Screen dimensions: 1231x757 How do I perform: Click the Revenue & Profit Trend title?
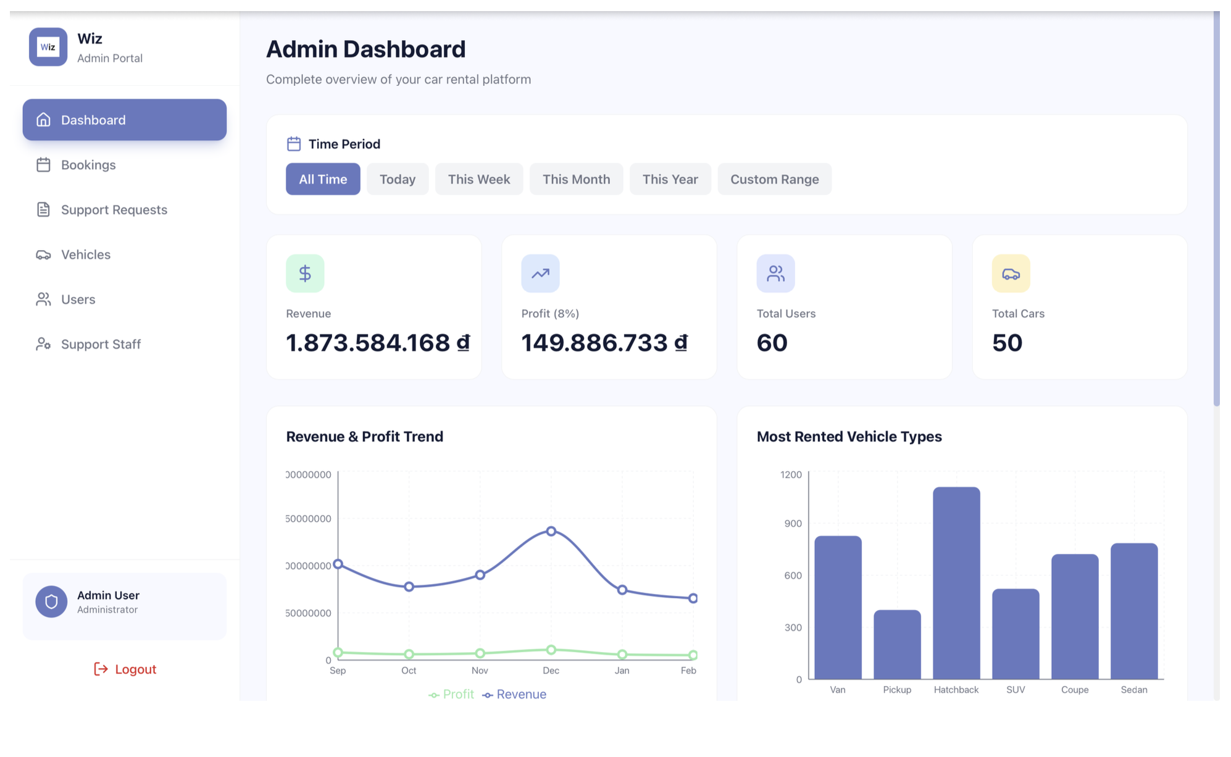click(365, 437)
